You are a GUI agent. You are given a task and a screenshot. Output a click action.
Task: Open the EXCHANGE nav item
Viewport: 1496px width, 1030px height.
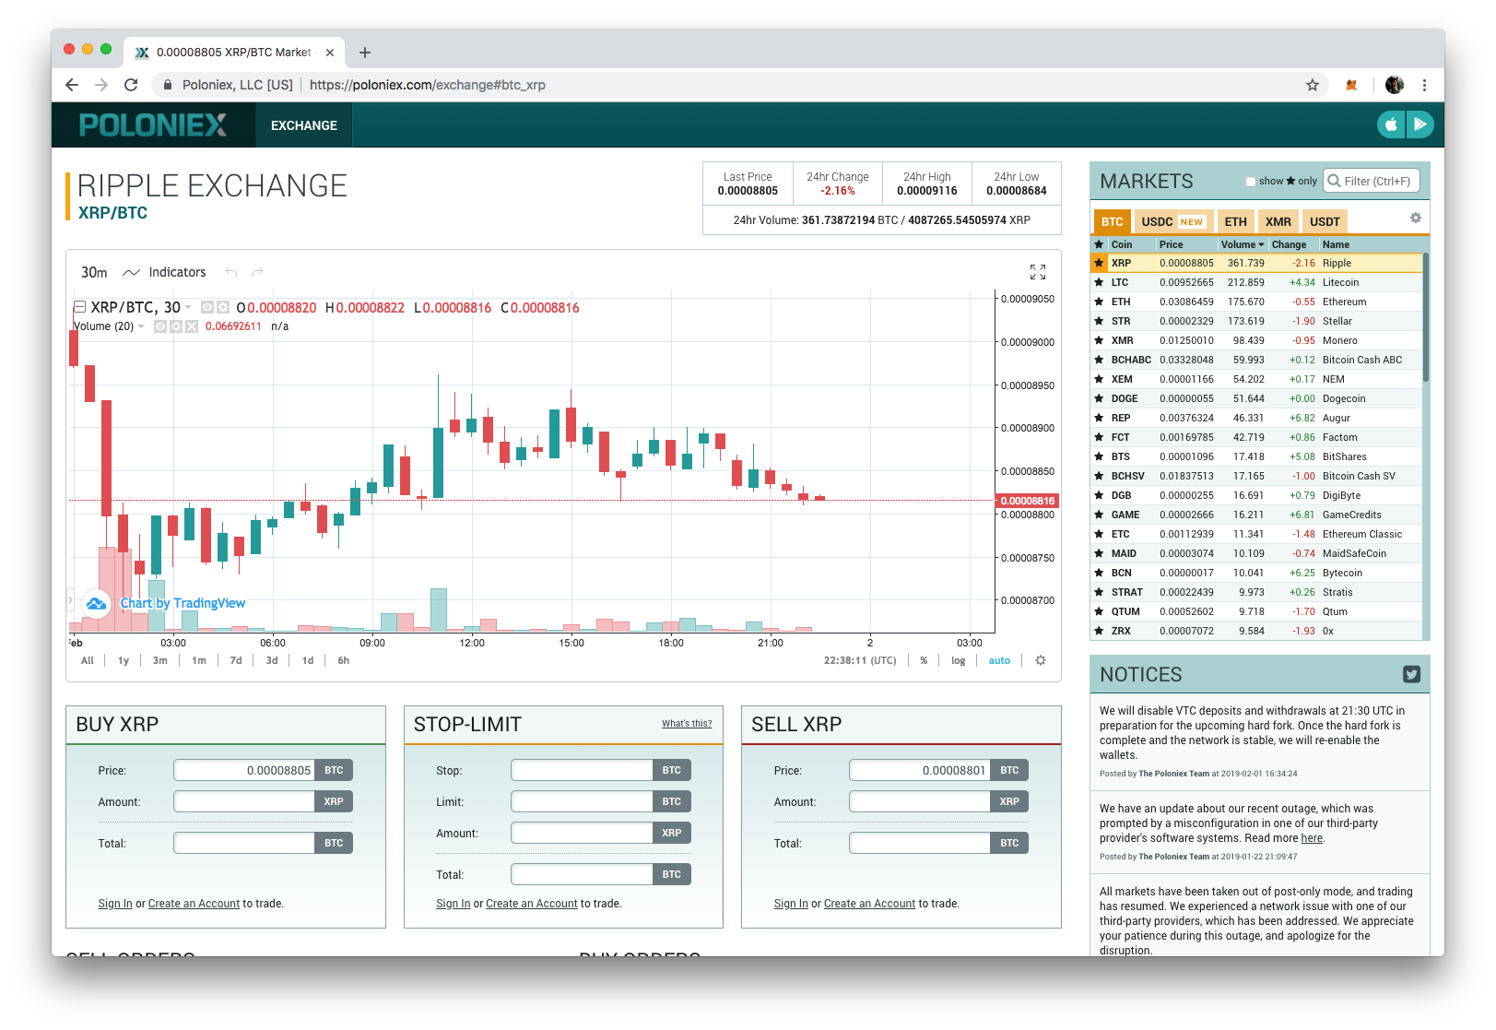coord(304,125)
